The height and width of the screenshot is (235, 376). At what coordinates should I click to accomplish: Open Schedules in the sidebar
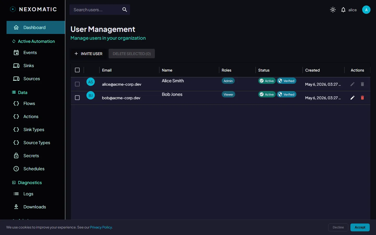click(36, 169)
